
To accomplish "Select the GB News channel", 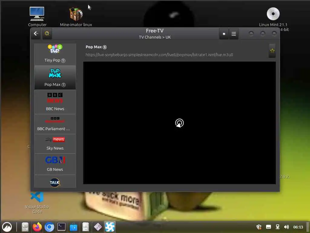I will point(55,164).
